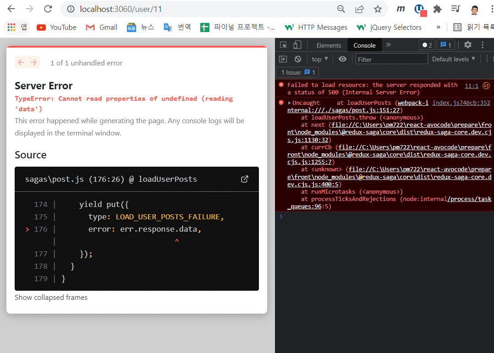Open the Extensions puzzle menu
This screenshot has height=353, width=494.
(x=437, y=9)
